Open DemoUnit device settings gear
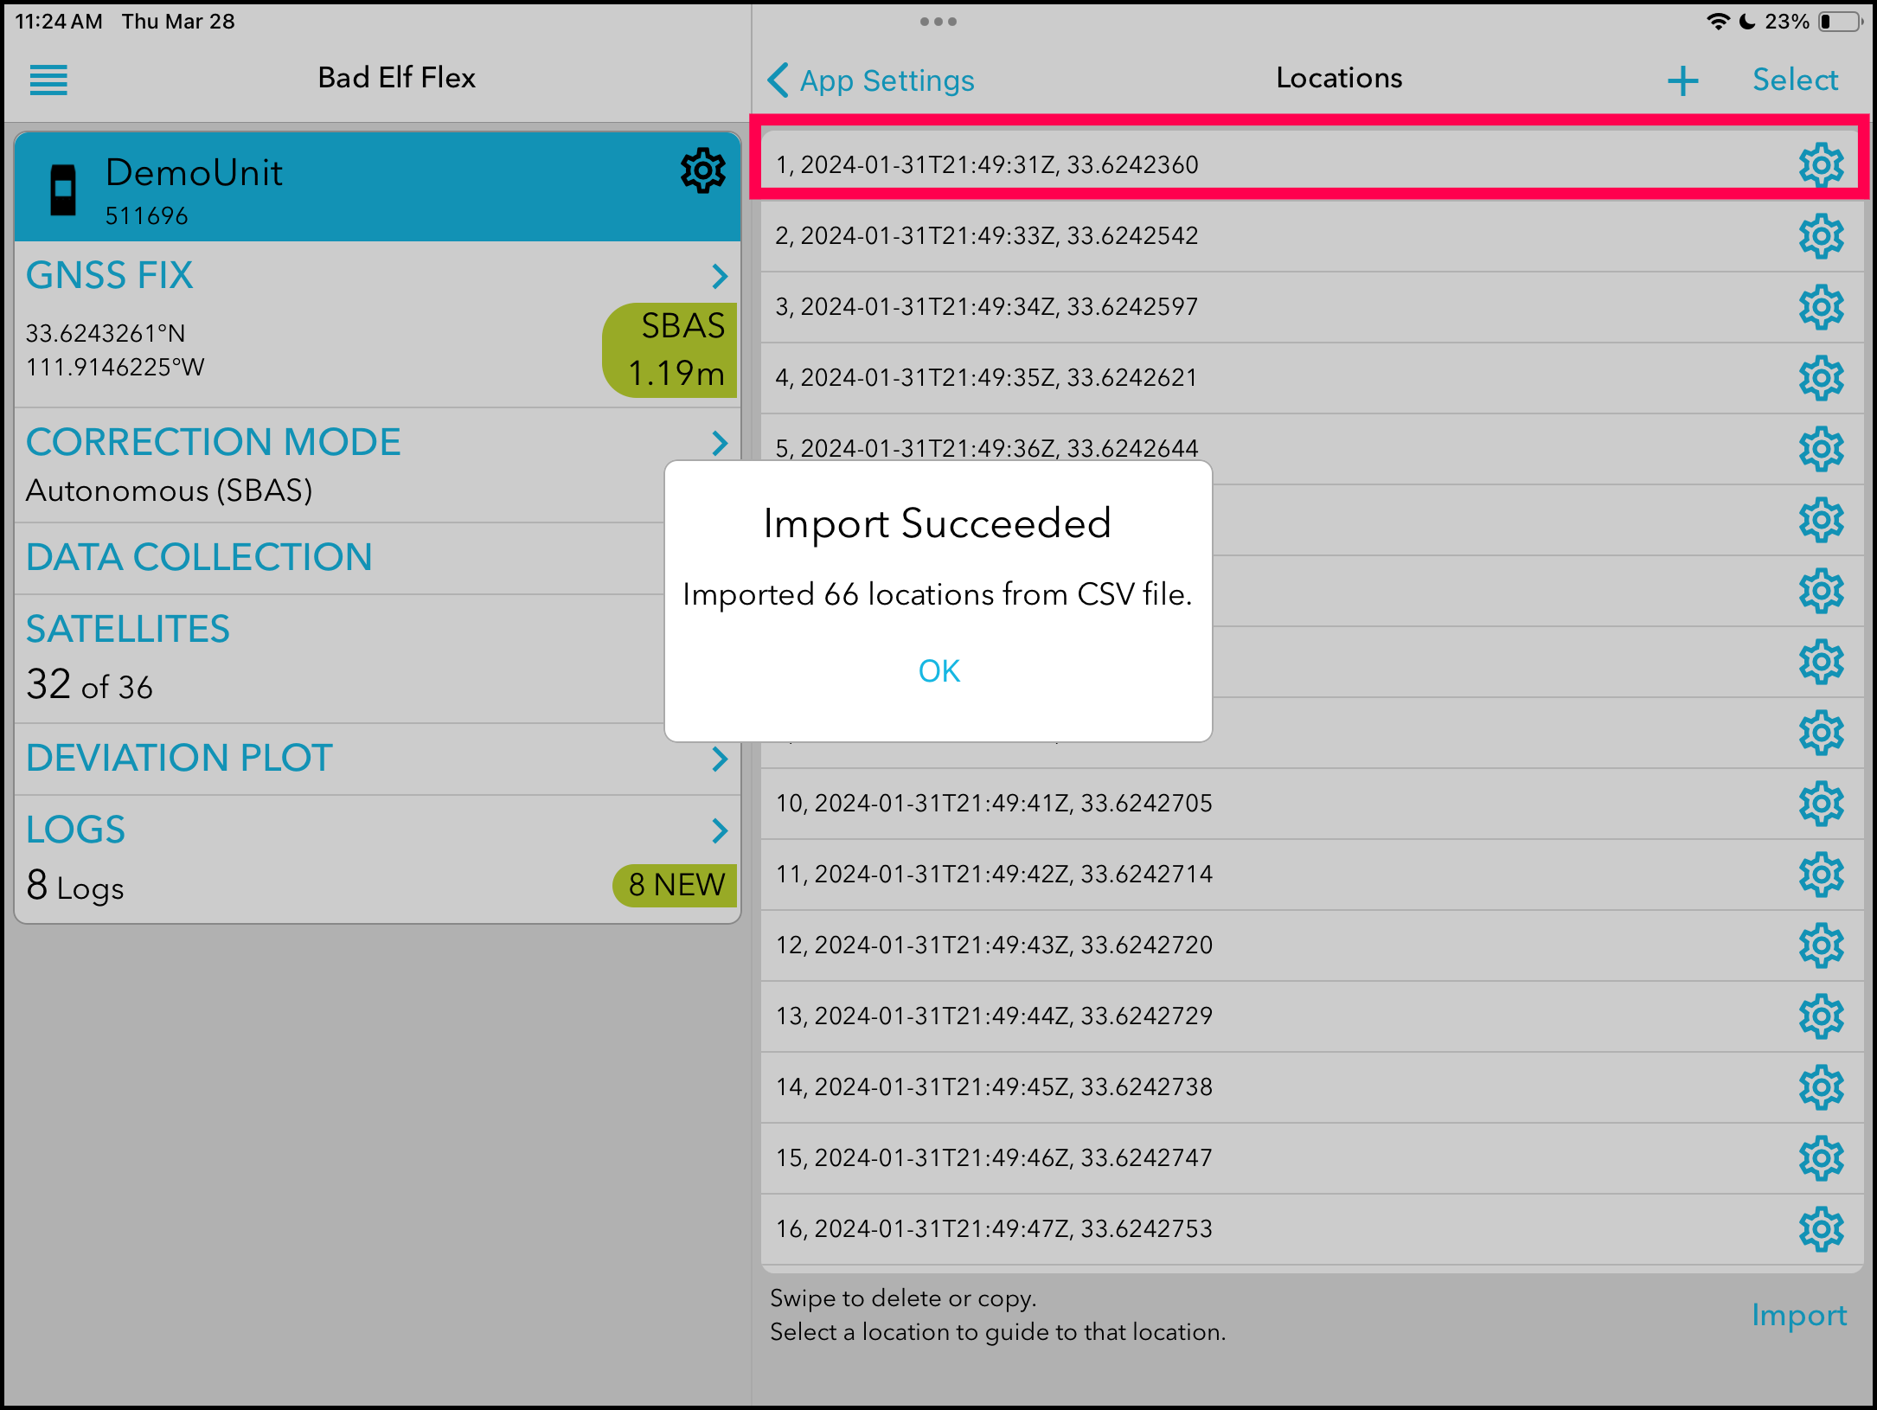This screenshot has width=1877, height=1410. (x=702, y=170)
